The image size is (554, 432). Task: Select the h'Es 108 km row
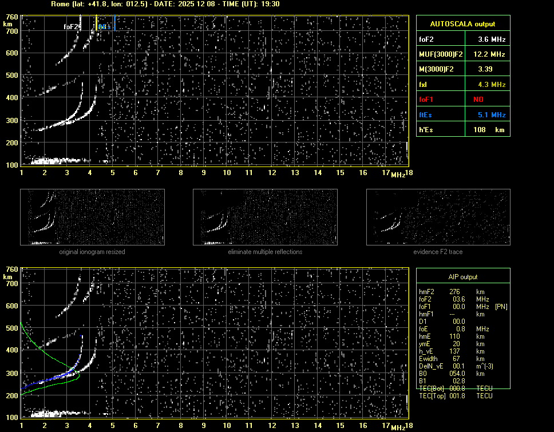coord(462,130)
